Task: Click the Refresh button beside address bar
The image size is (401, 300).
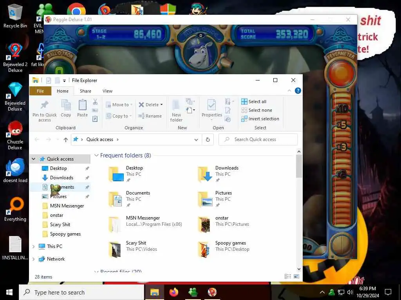Action: point(208,139)
